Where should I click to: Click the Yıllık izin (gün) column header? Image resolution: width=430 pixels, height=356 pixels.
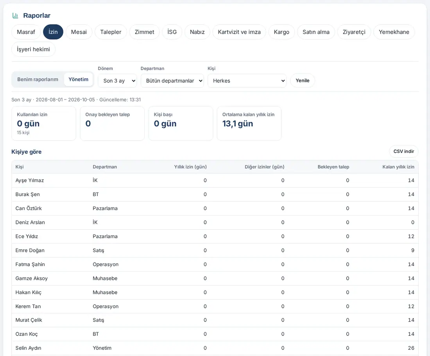tap(190, 167)
